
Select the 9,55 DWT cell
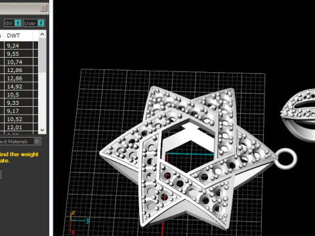[x=18, y=54]
